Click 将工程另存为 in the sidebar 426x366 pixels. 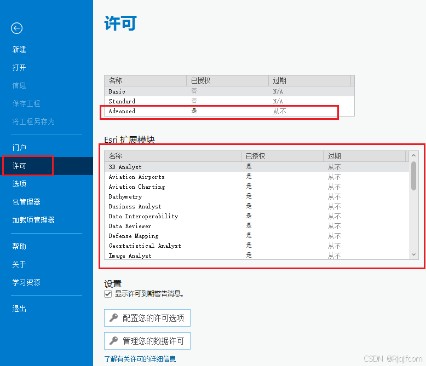(33, 121)
